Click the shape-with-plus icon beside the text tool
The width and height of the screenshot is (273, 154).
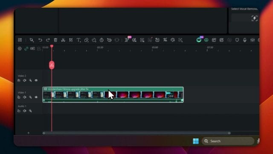coord(86,40)
